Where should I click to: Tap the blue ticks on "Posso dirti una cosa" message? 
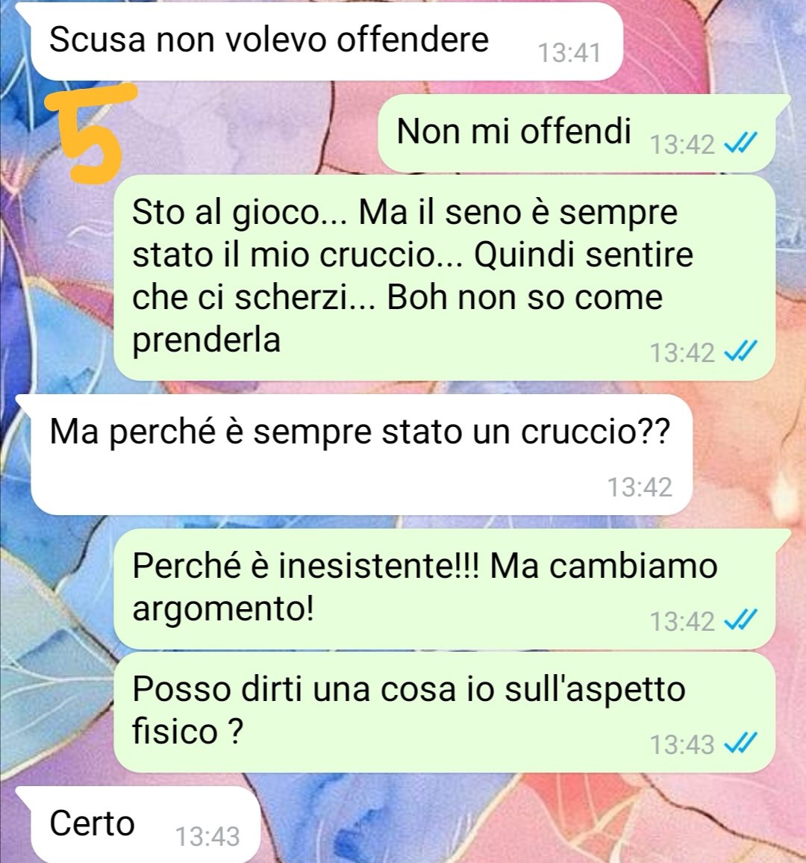[x=740, y=743]
